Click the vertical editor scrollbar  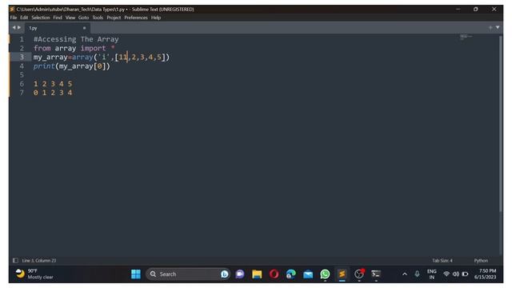[501, 124]
